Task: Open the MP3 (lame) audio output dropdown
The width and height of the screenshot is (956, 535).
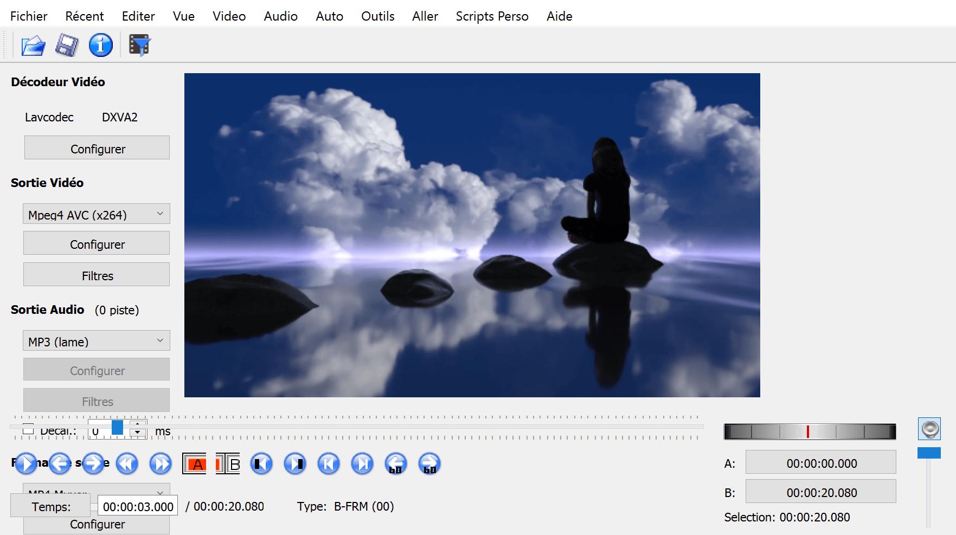Action: (96, 340)
